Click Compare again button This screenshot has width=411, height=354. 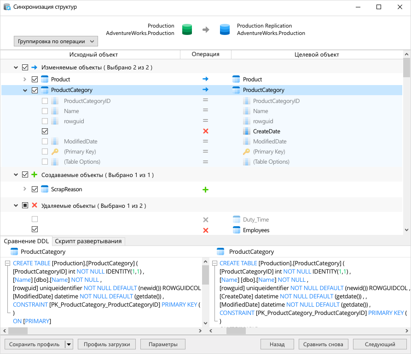[x=323, y=344]
